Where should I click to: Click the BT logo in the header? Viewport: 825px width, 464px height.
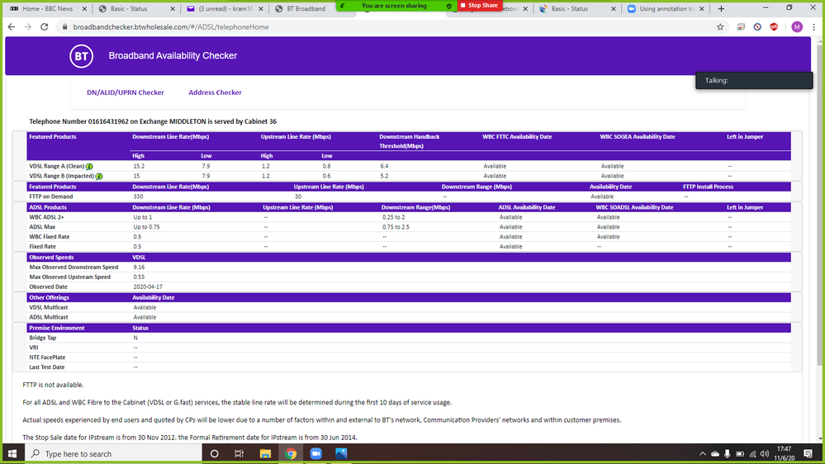pos(82,56)
